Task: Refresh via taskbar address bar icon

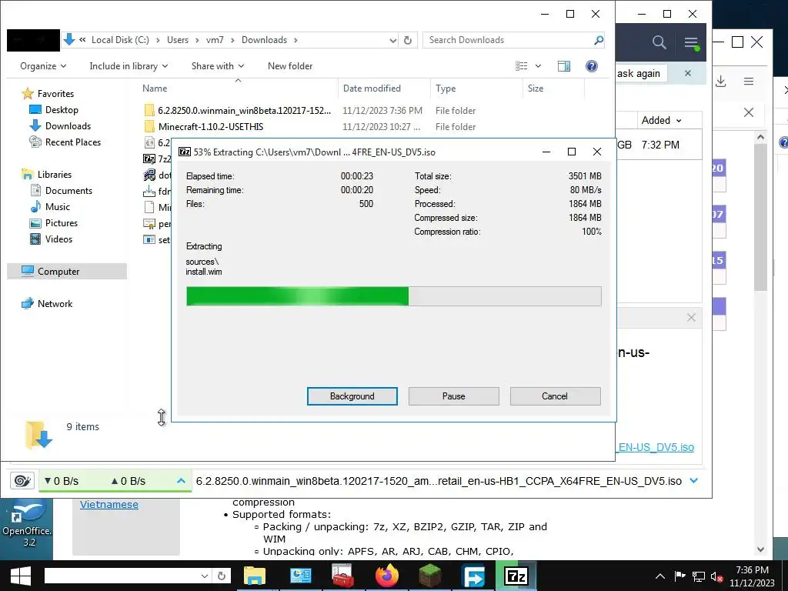Action: (x=222, y=576)
